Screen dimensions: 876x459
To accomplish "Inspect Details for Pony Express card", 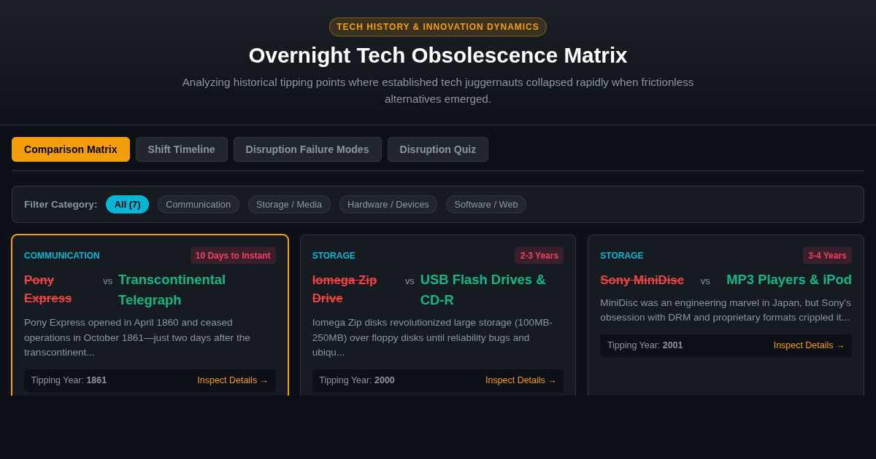I will pyautogui.click(x=233, y=380).
